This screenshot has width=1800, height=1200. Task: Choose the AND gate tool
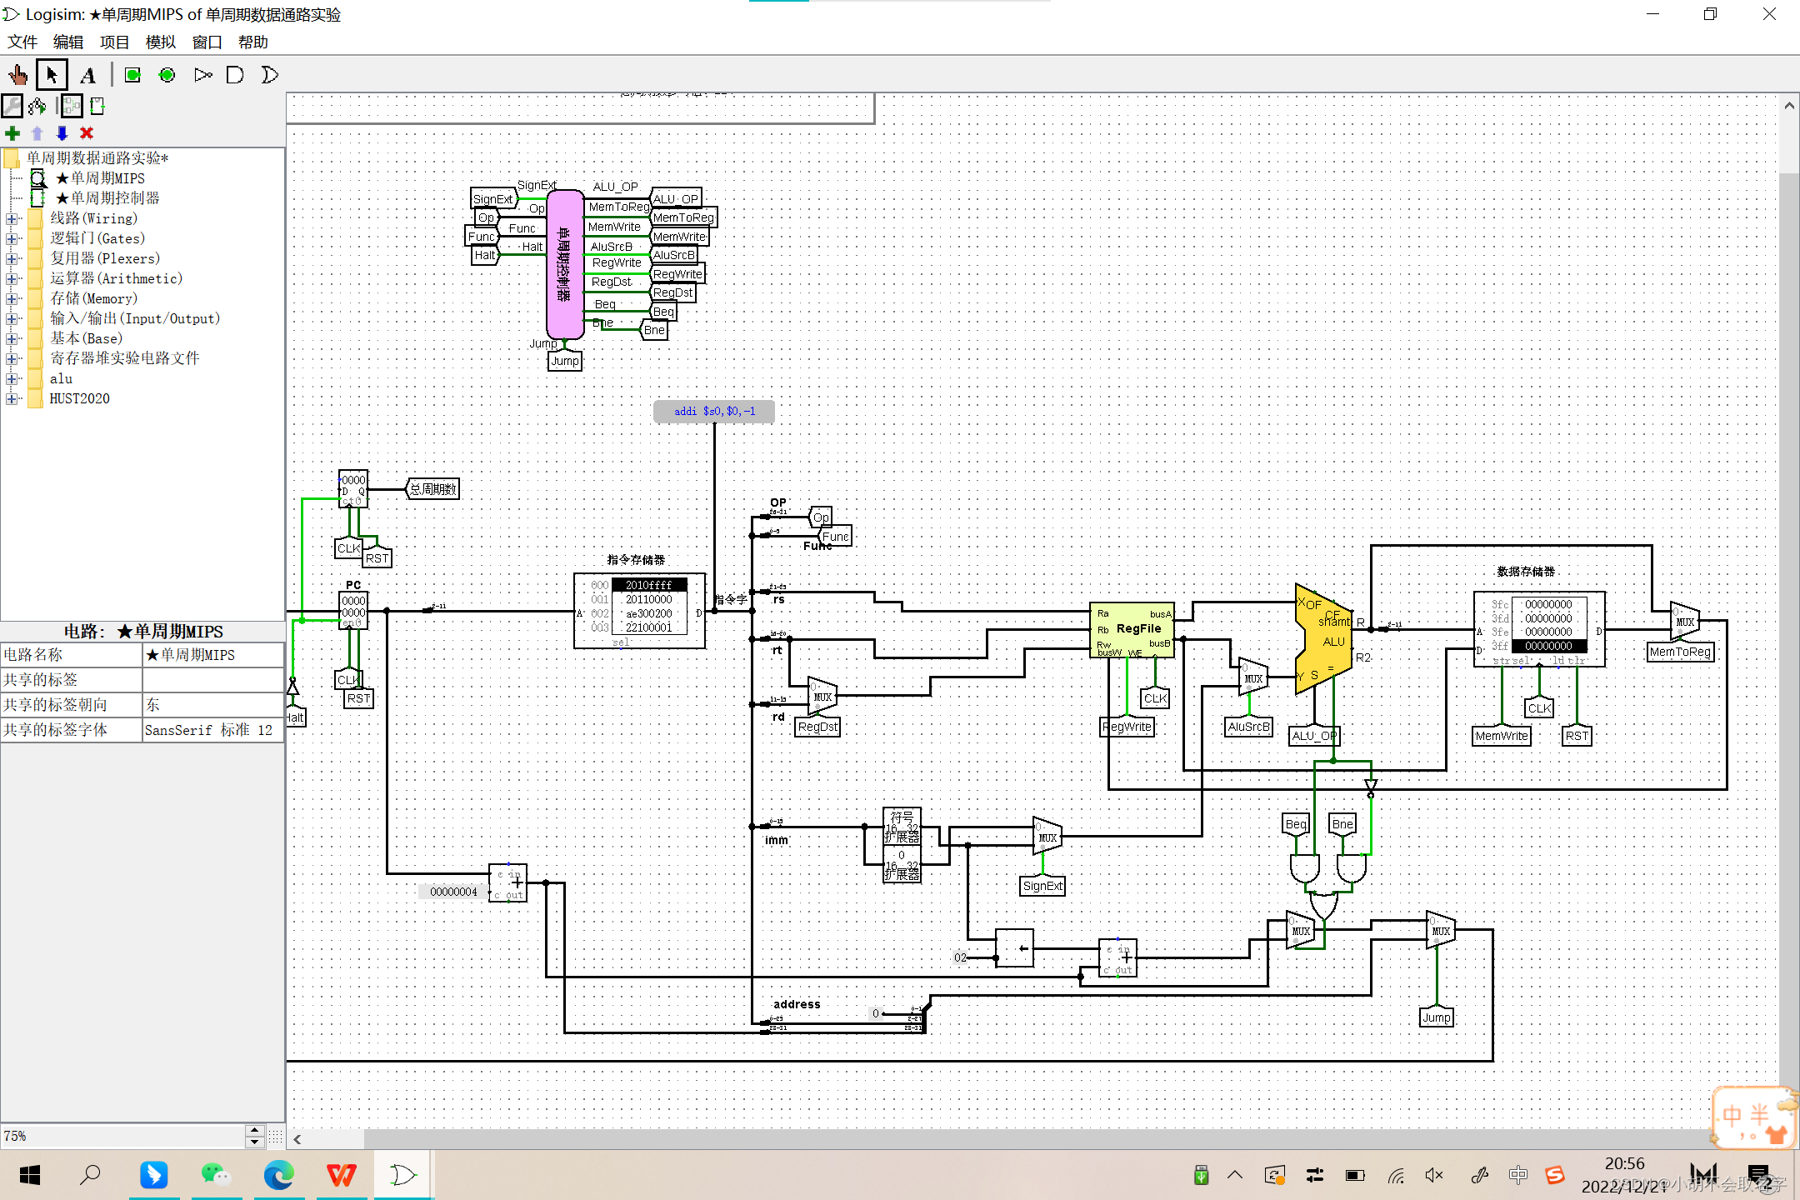point(235,75)
